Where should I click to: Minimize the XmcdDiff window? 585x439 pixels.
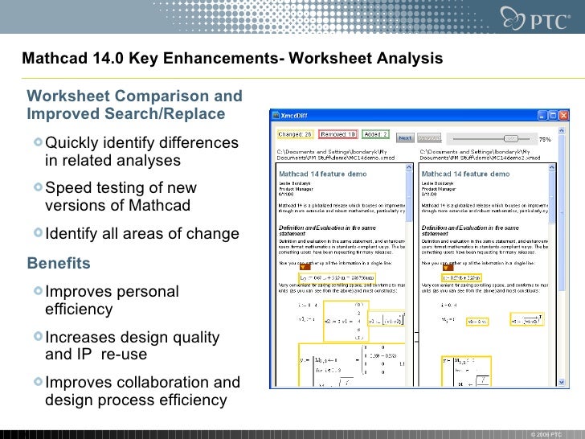[542, 115]
